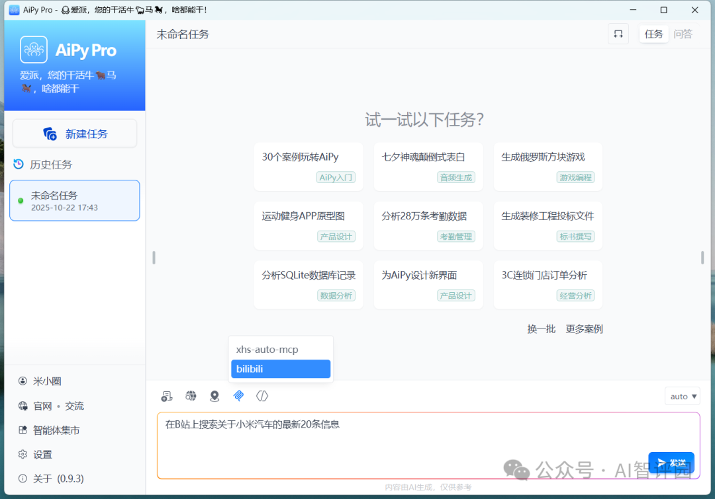
Task: Click the 新建任务 button
Action: pos(75,134)
